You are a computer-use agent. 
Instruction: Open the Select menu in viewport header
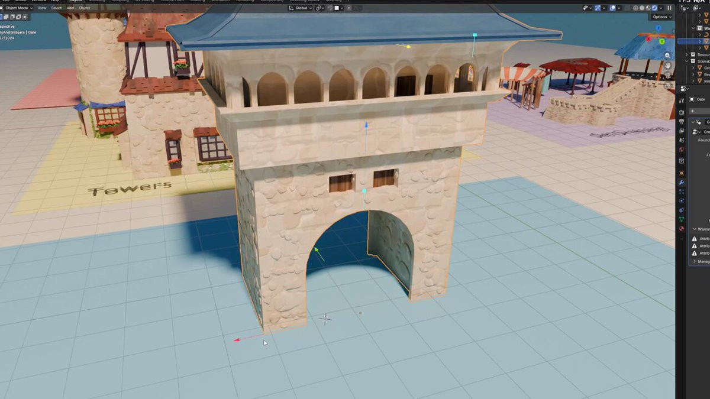pos(56,8)
